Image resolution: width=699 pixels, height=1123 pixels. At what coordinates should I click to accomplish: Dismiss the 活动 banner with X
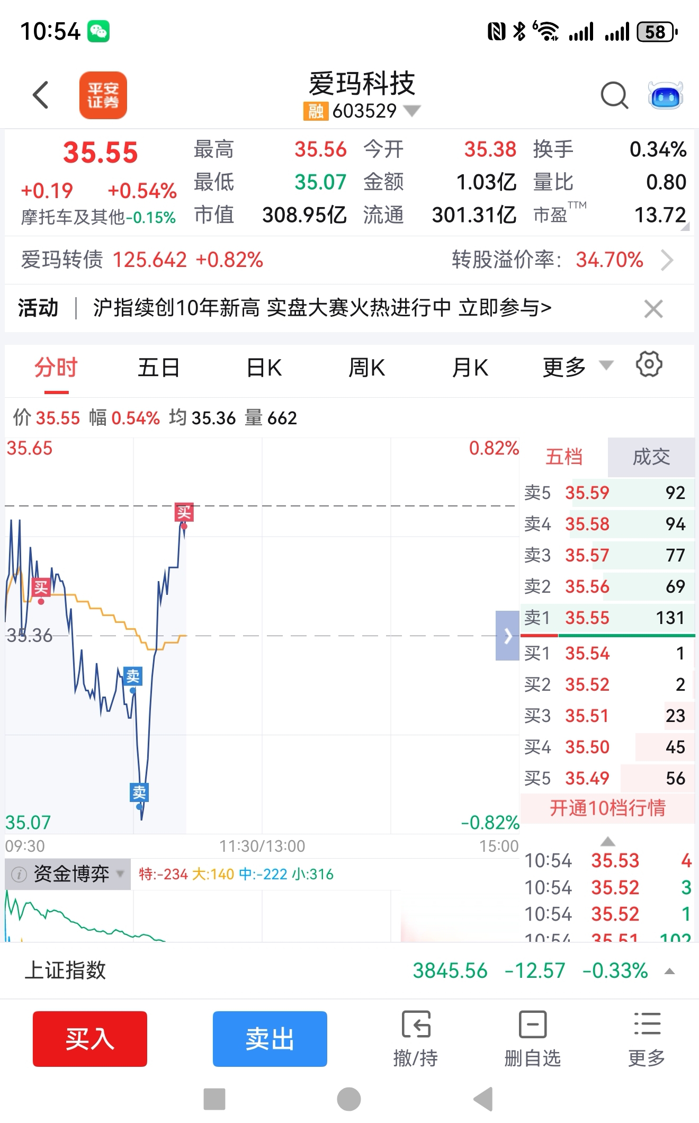point(653,308)
